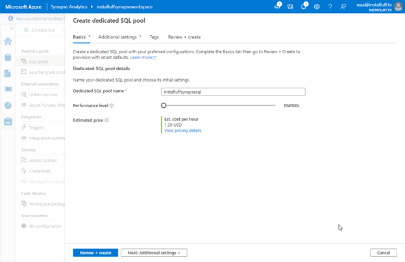This screenshot has height=262, width=405.
Task: Click the DW100c performance value
Action: point(291,105)
